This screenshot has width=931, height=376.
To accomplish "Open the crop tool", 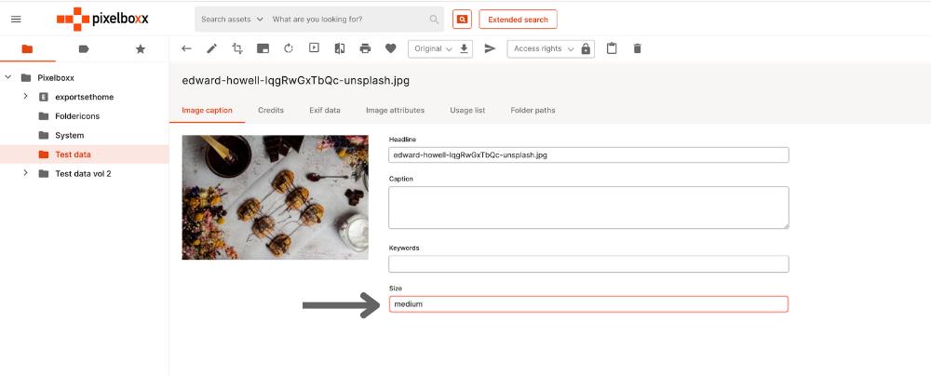I will [x=237, y=48].
